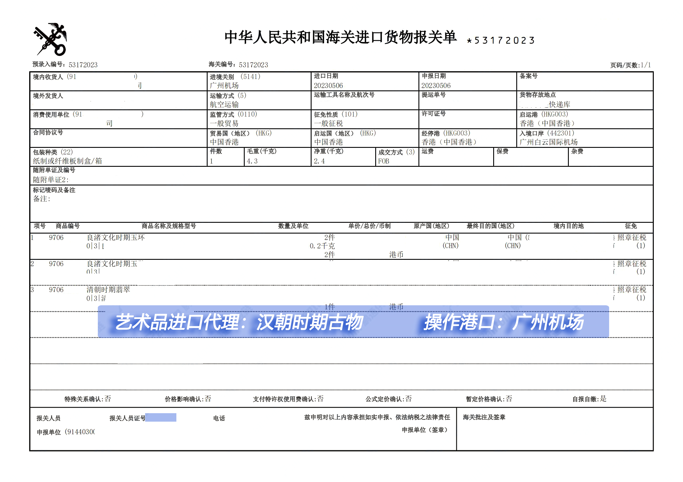Click the 暂定价格确认:否 entry
This screenshot has width=683, height=482.
(x=489, y=399)
